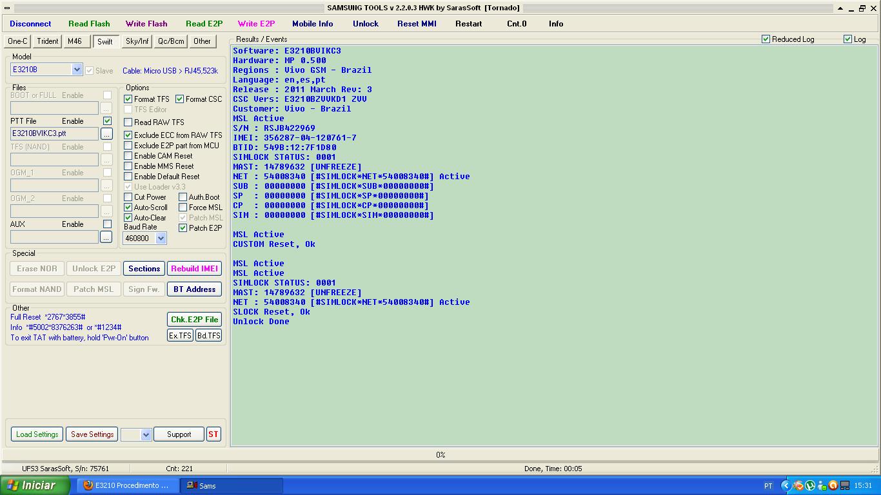This screenshot has width=881, height=495.
Task: Open the language bar PT indicator
Action: click(768, 486)
